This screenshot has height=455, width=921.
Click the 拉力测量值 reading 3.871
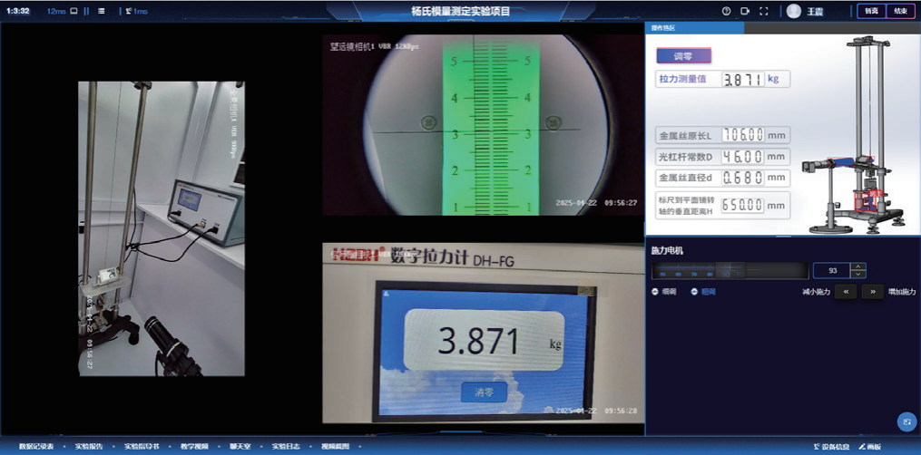pyautogui.click(x=743, y=79)
